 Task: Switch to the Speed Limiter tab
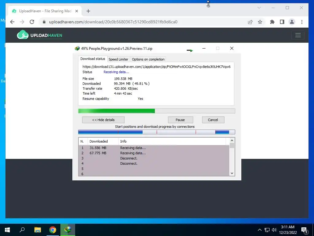point(118,59)
